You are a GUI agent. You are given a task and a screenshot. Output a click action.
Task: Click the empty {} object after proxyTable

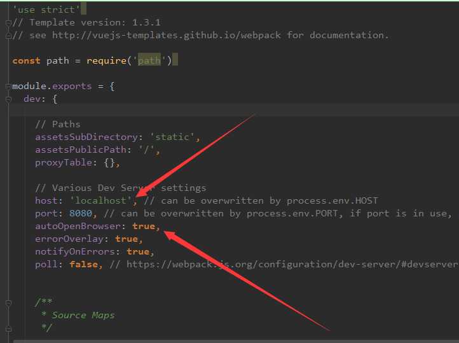point(109,162)
